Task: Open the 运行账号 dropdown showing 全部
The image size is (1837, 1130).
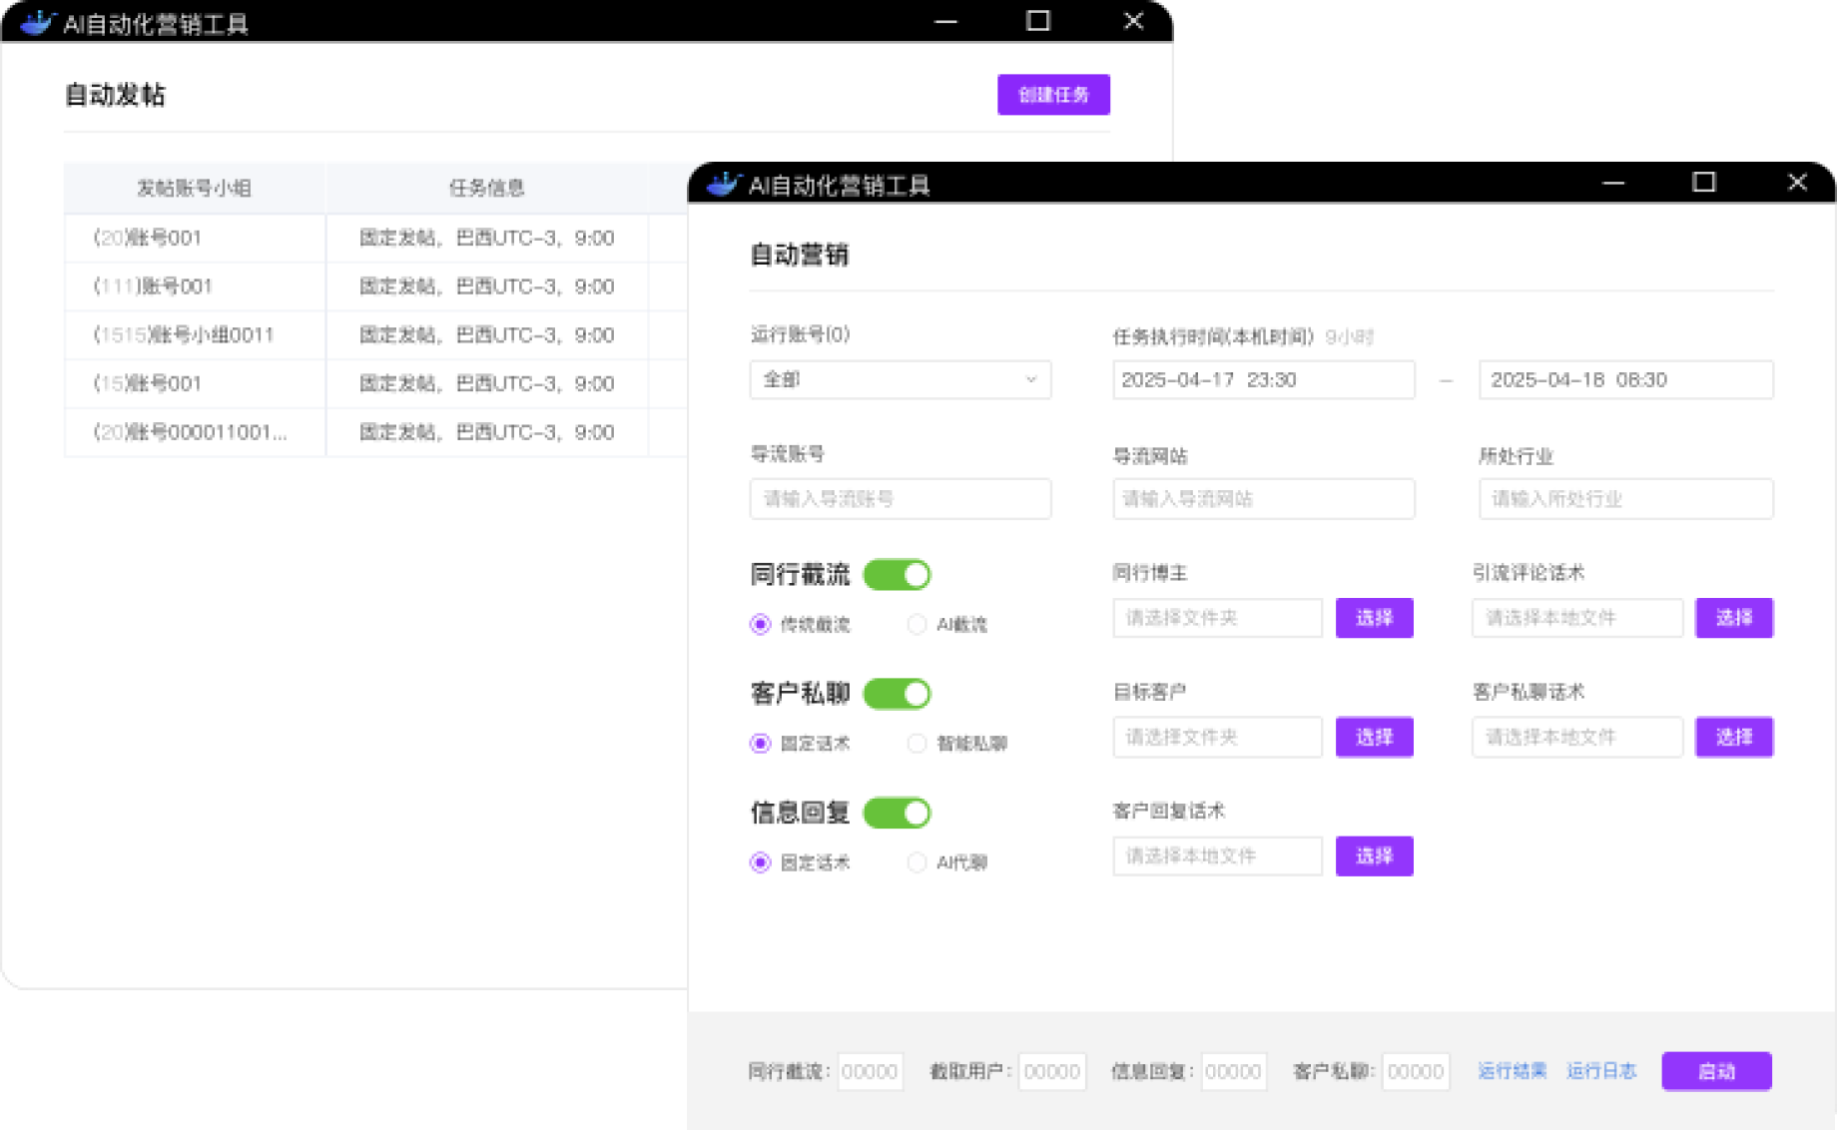Action: 900,379
